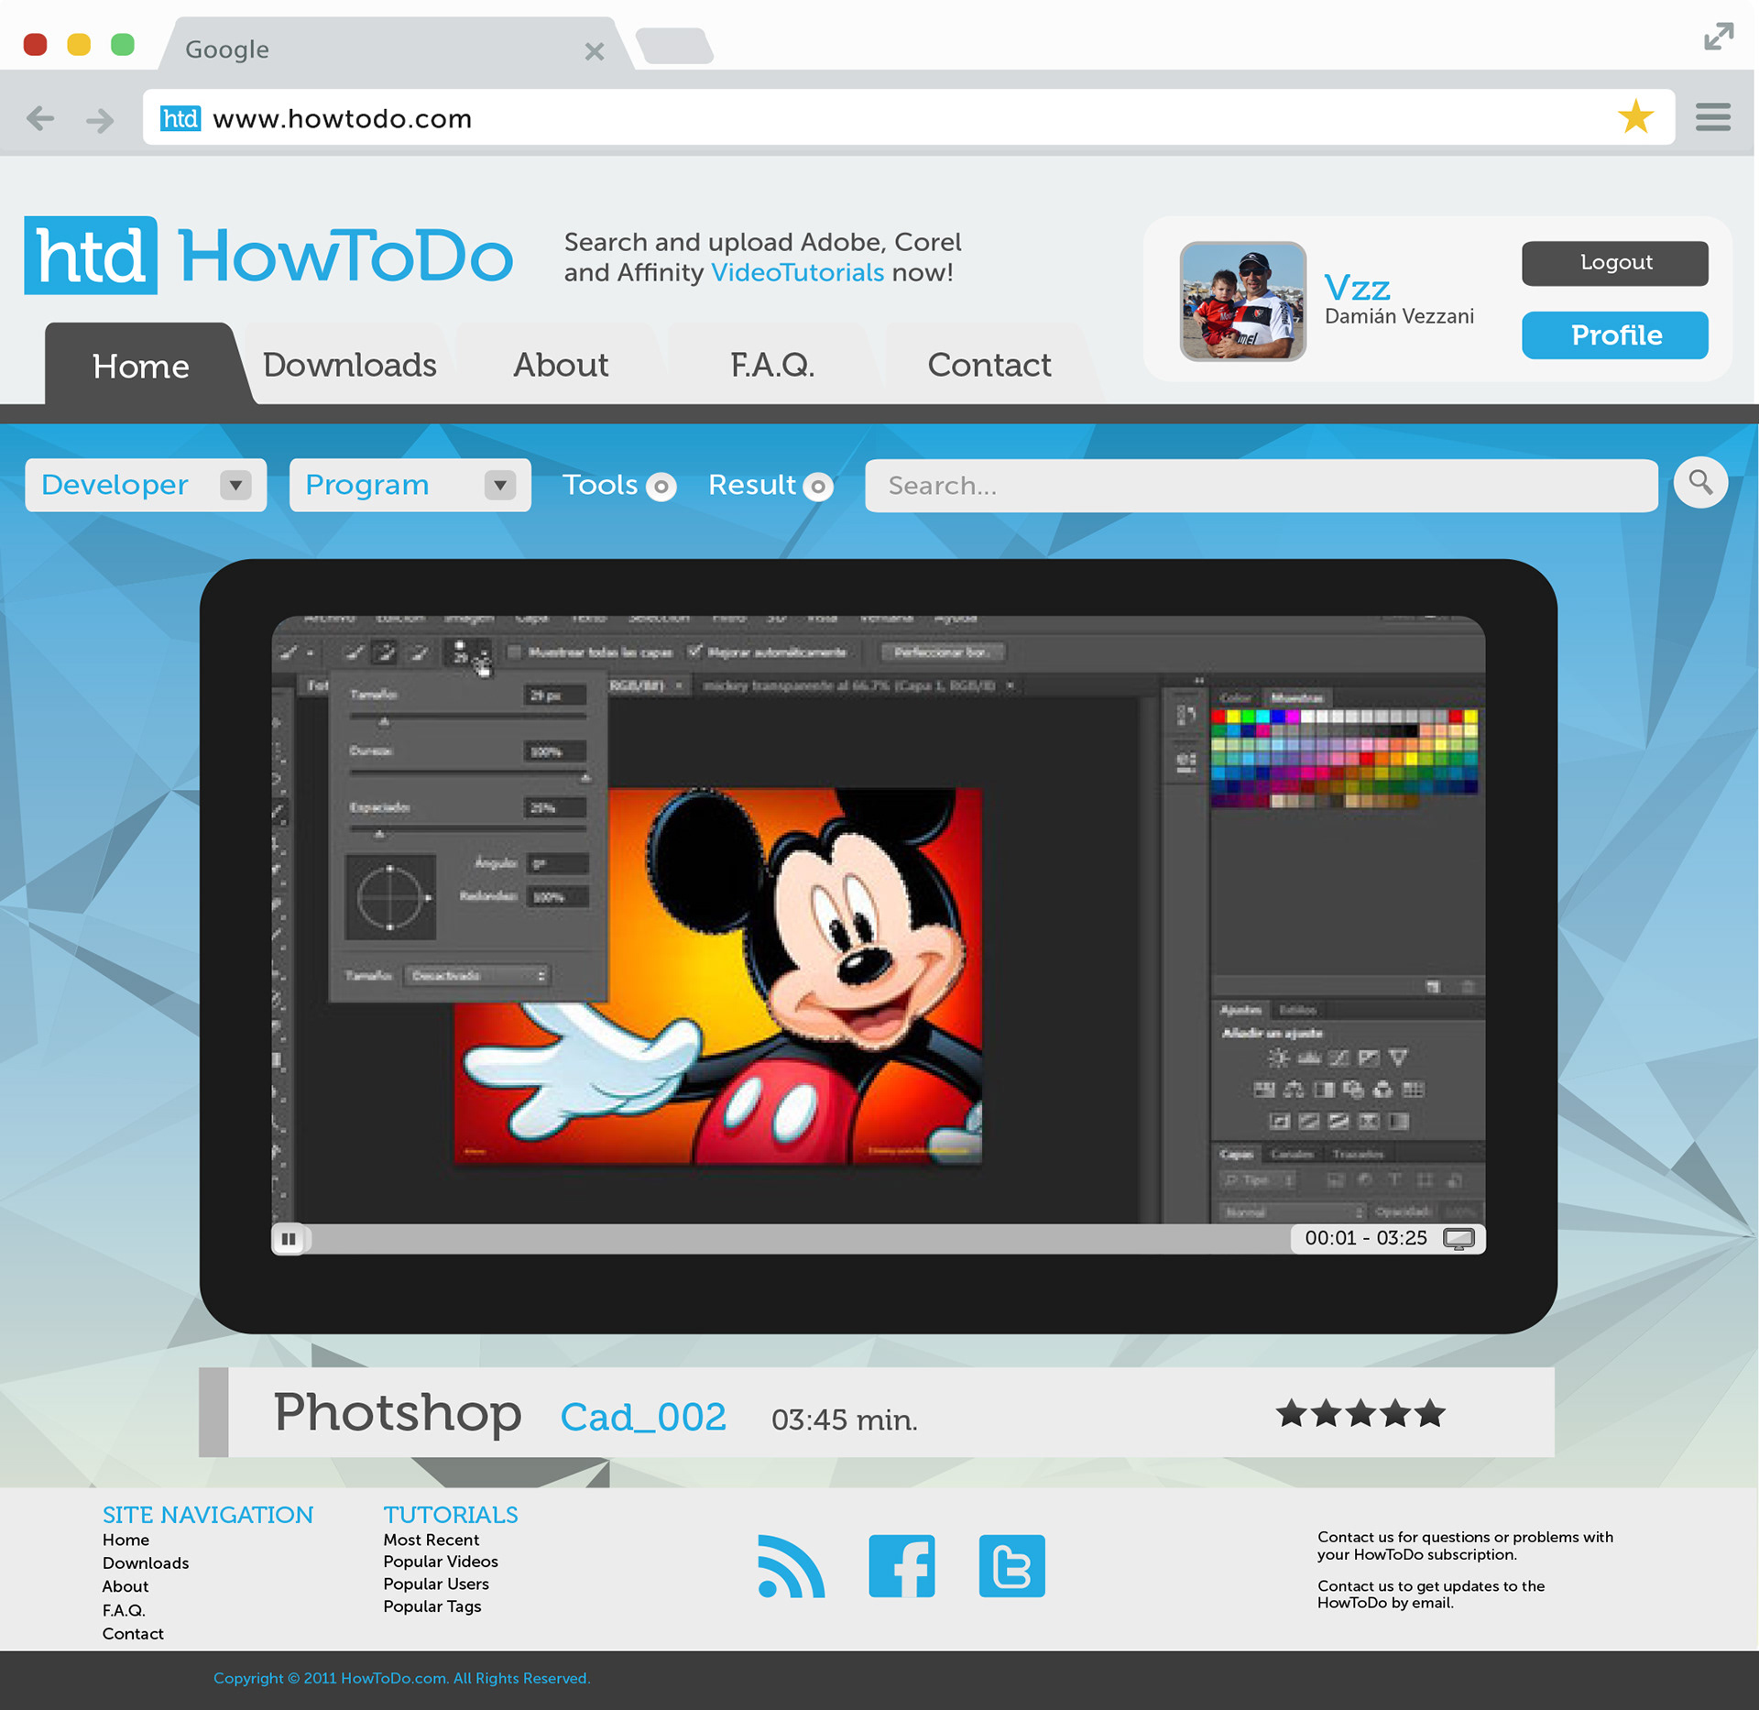
Task: Click in the Search... input field
Action: (1261, 485)
